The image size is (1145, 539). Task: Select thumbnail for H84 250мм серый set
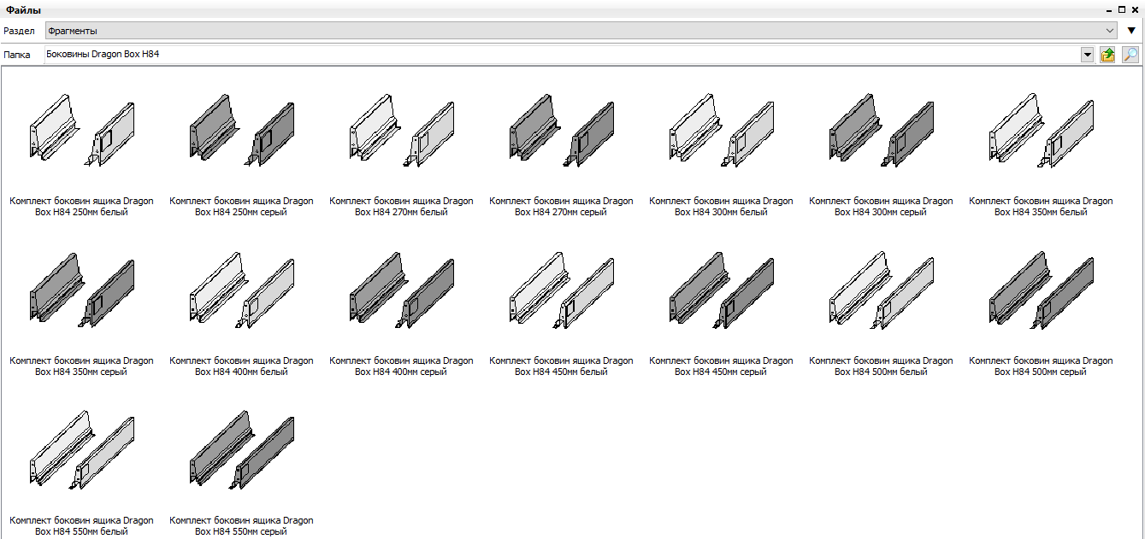(x=242, y=130)
